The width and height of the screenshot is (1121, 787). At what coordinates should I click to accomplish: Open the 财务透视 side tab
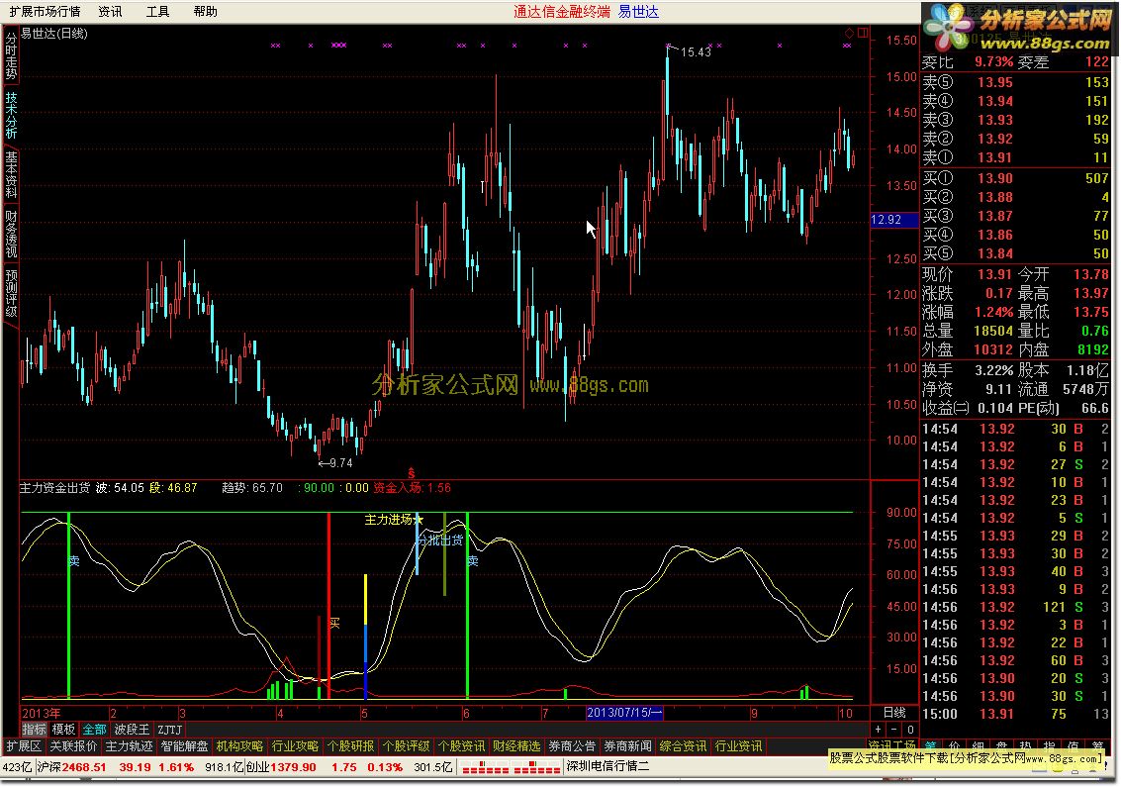click(11, 234)
